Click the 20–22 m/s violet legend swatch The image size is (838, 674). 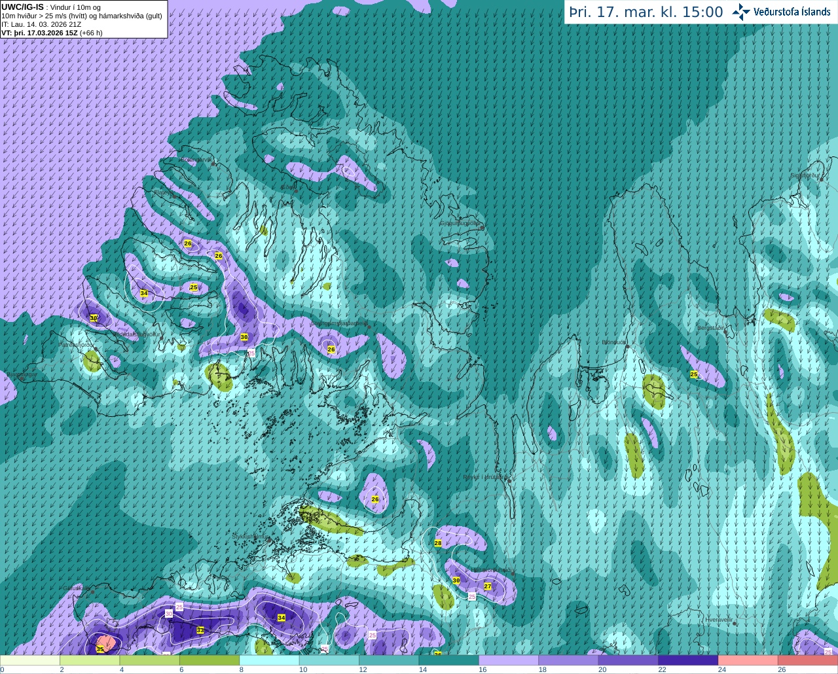coord(628,660)
